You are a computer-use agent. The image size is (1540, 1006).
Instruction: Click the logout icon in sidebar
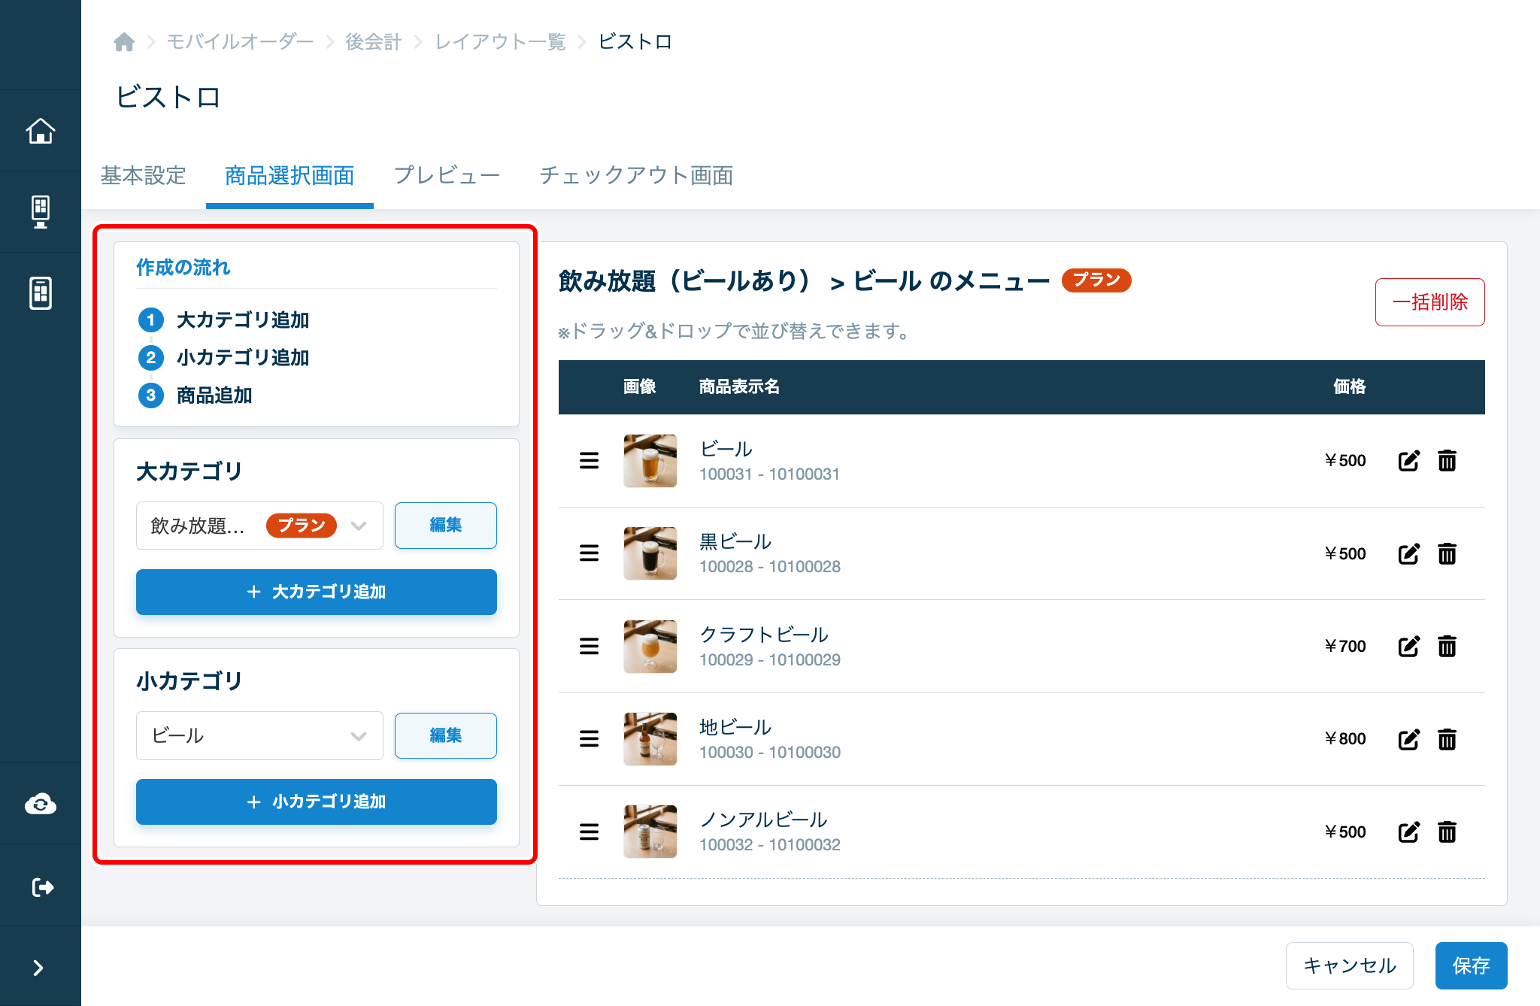click(x=42, y=887)
